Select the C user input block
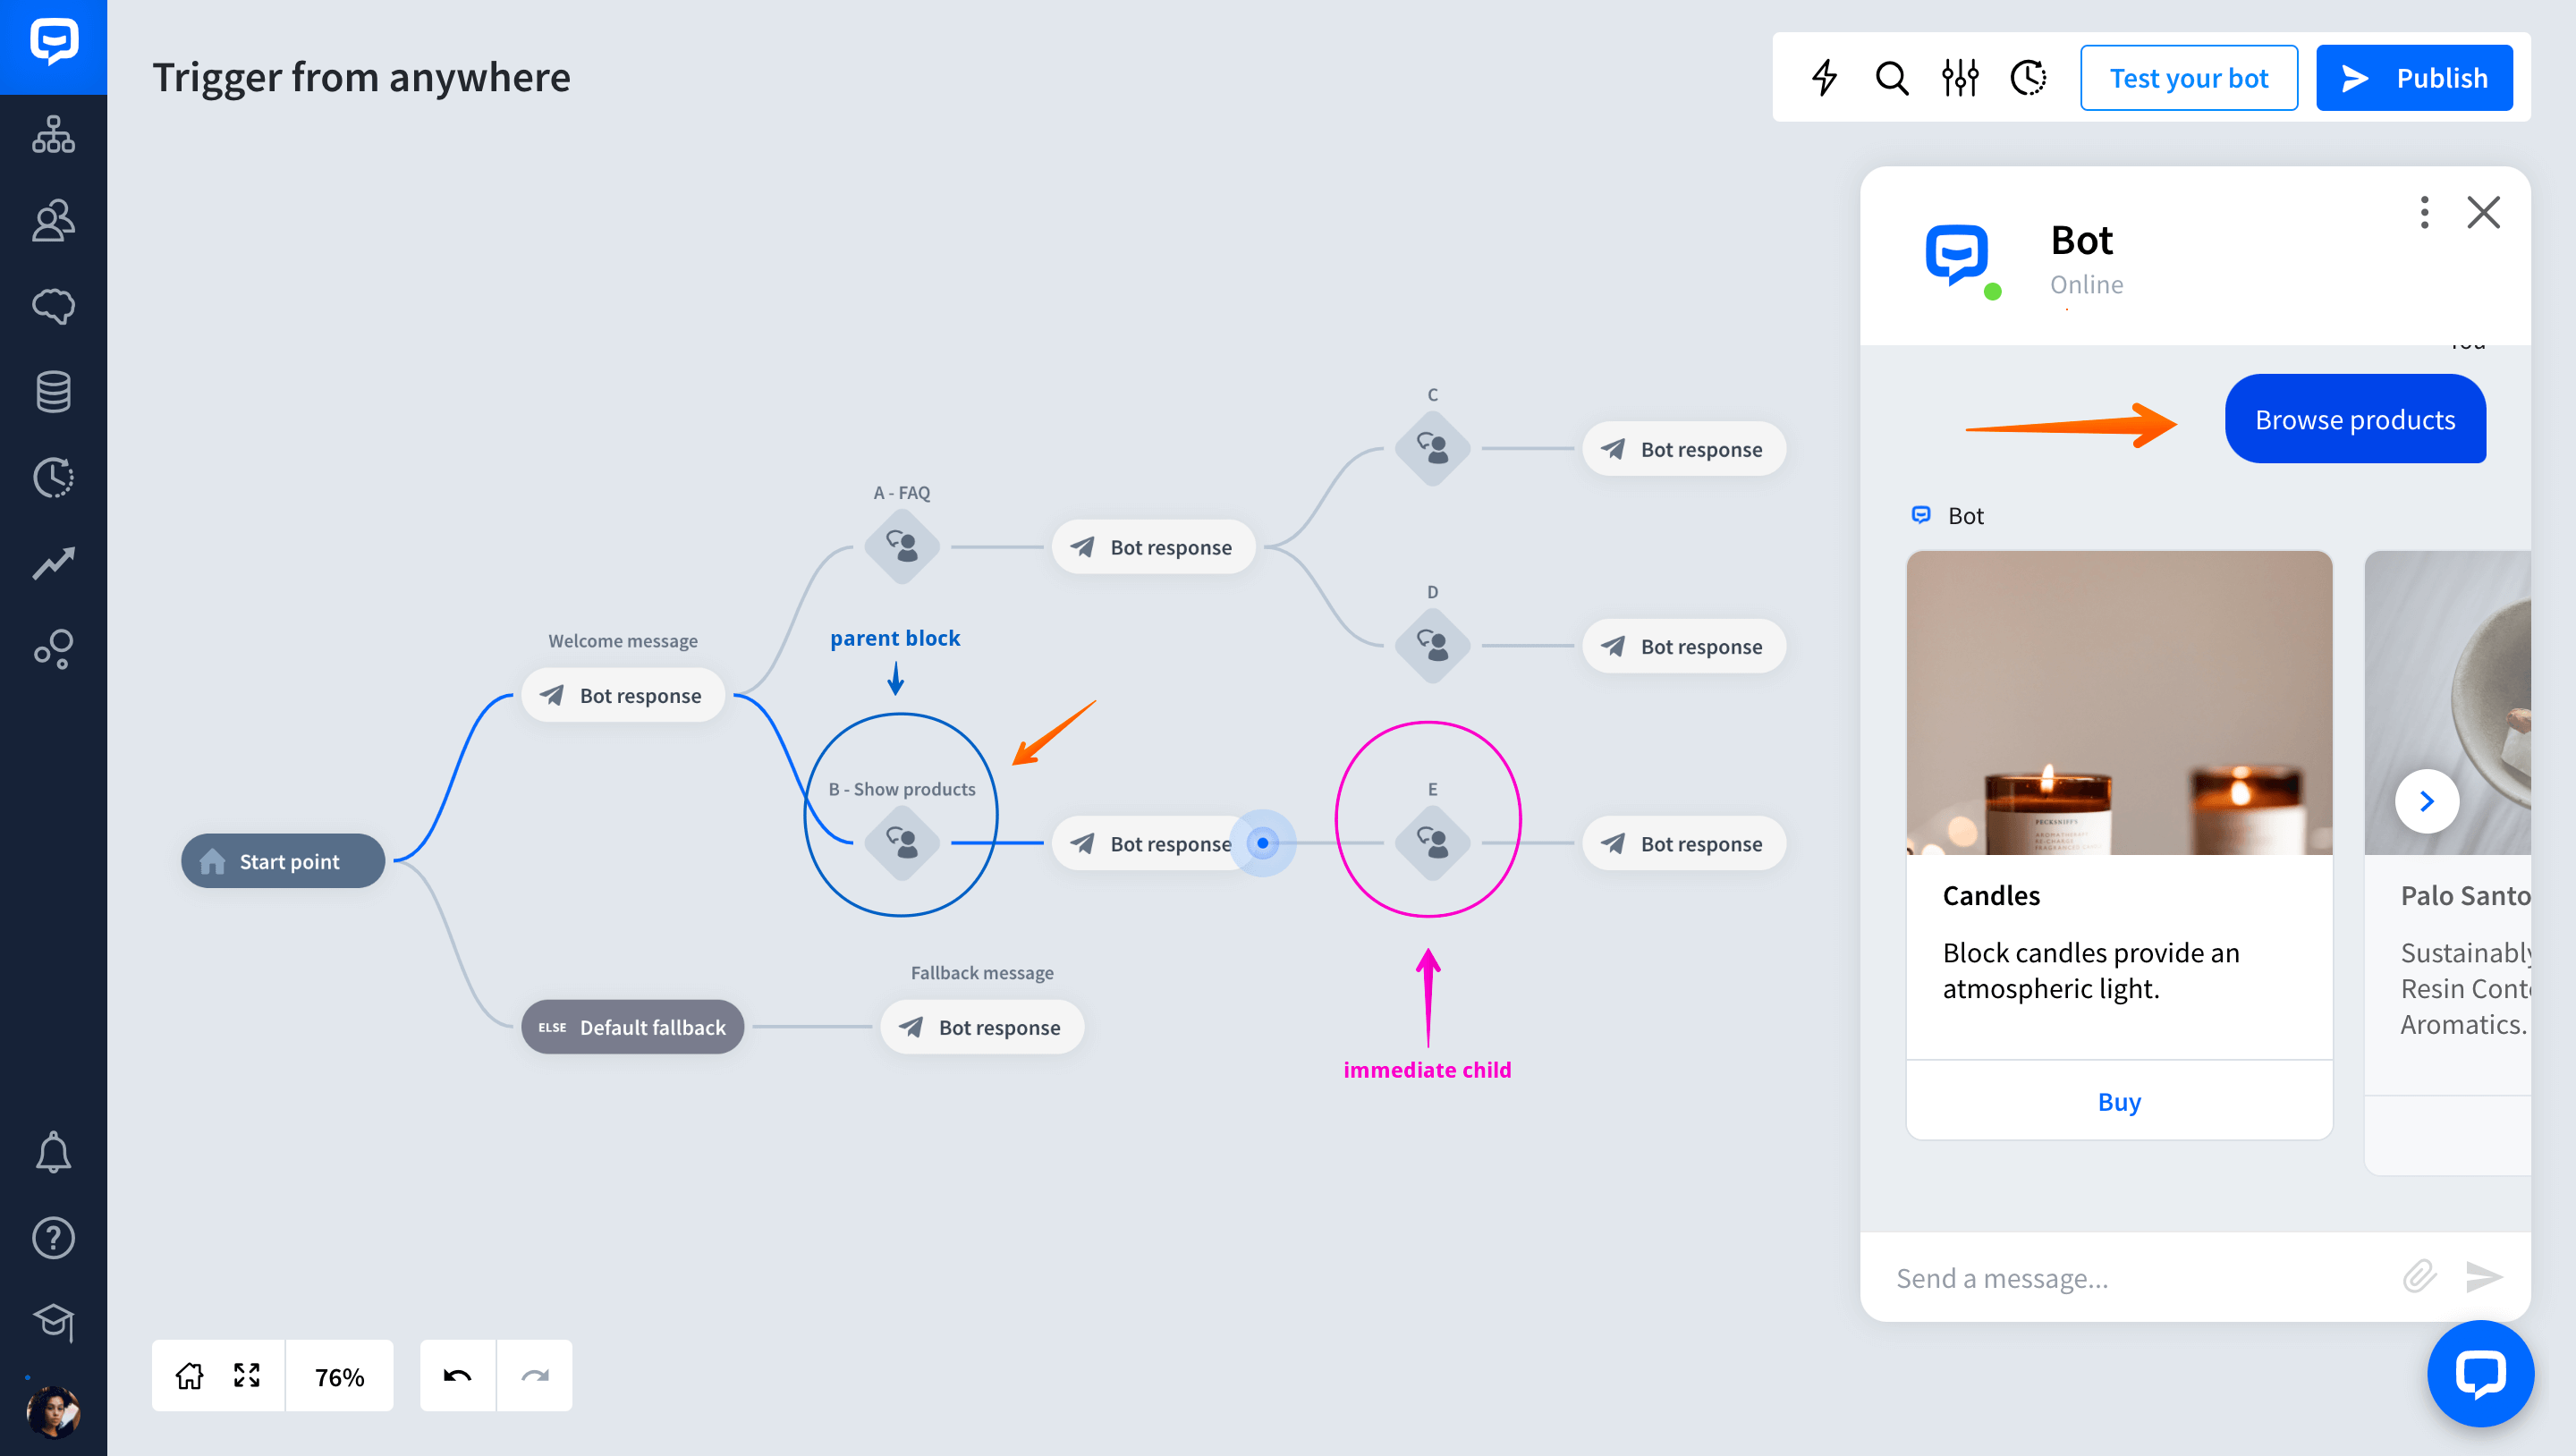The image size is (2576, 1456). (x=1432, y=448)
